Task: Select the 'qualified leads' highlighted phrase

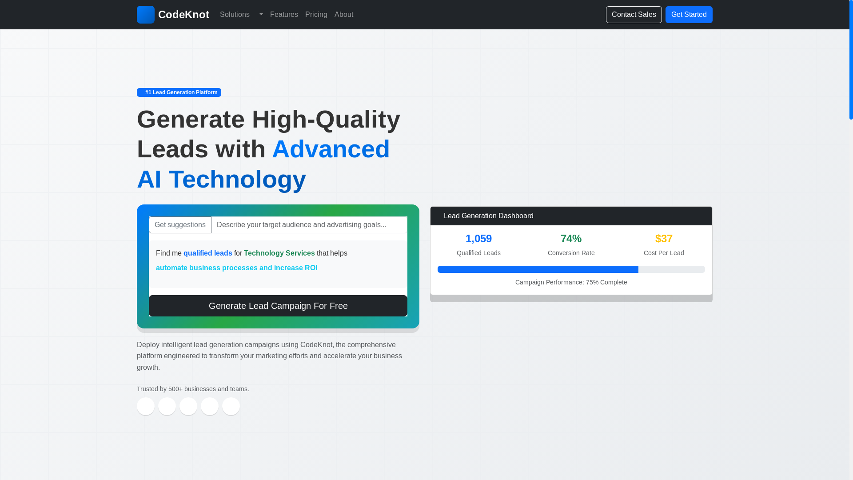Action: 207,253
